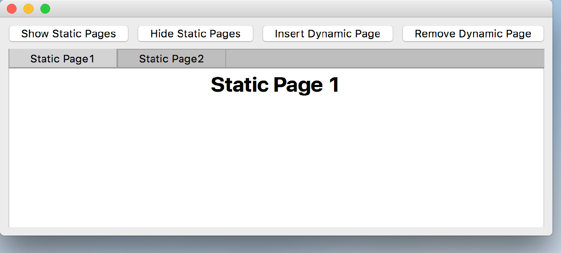Viewport: 561px width, 253px height.
Task: Click the Insert Dynamic Page button
Action: [327, 34]
